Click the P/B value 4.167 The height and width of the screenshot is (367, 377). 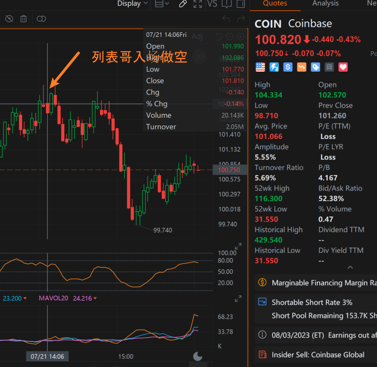click(x=328, y=178)
